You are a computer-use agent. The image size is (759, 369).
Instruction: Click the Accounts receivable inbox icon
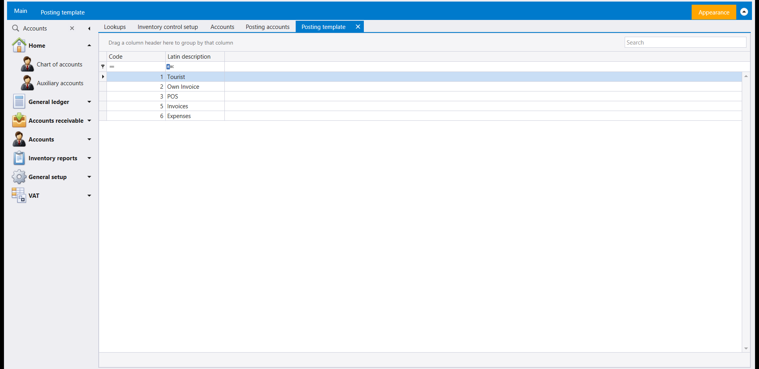(19, 120)
